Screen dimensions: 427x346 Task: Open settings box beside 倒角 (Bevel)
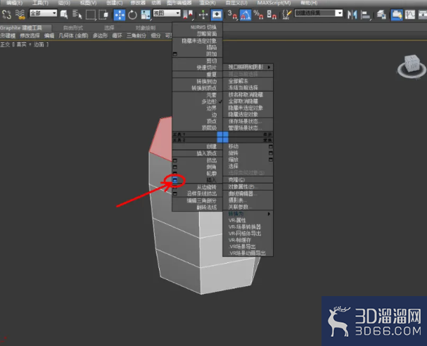[175, 167]
